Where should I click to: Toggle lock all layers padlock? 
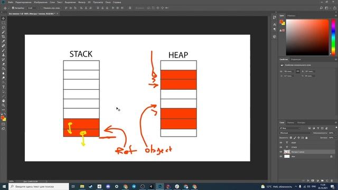pyautogui.click(x=306, y=138)
